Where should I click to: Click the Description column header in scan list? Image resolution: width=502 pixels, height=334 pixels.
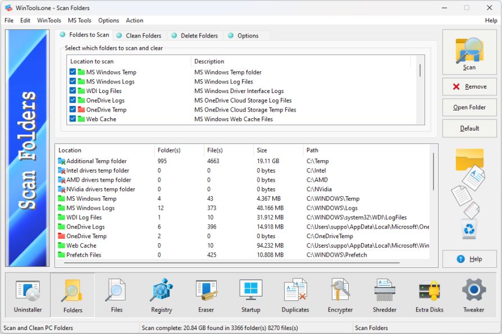coord(301,62)
